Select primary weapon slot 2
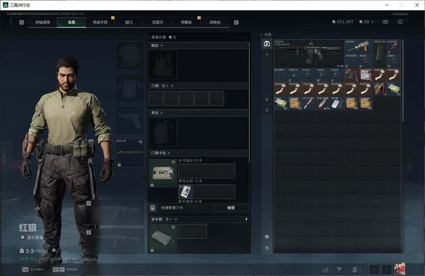 115,241
